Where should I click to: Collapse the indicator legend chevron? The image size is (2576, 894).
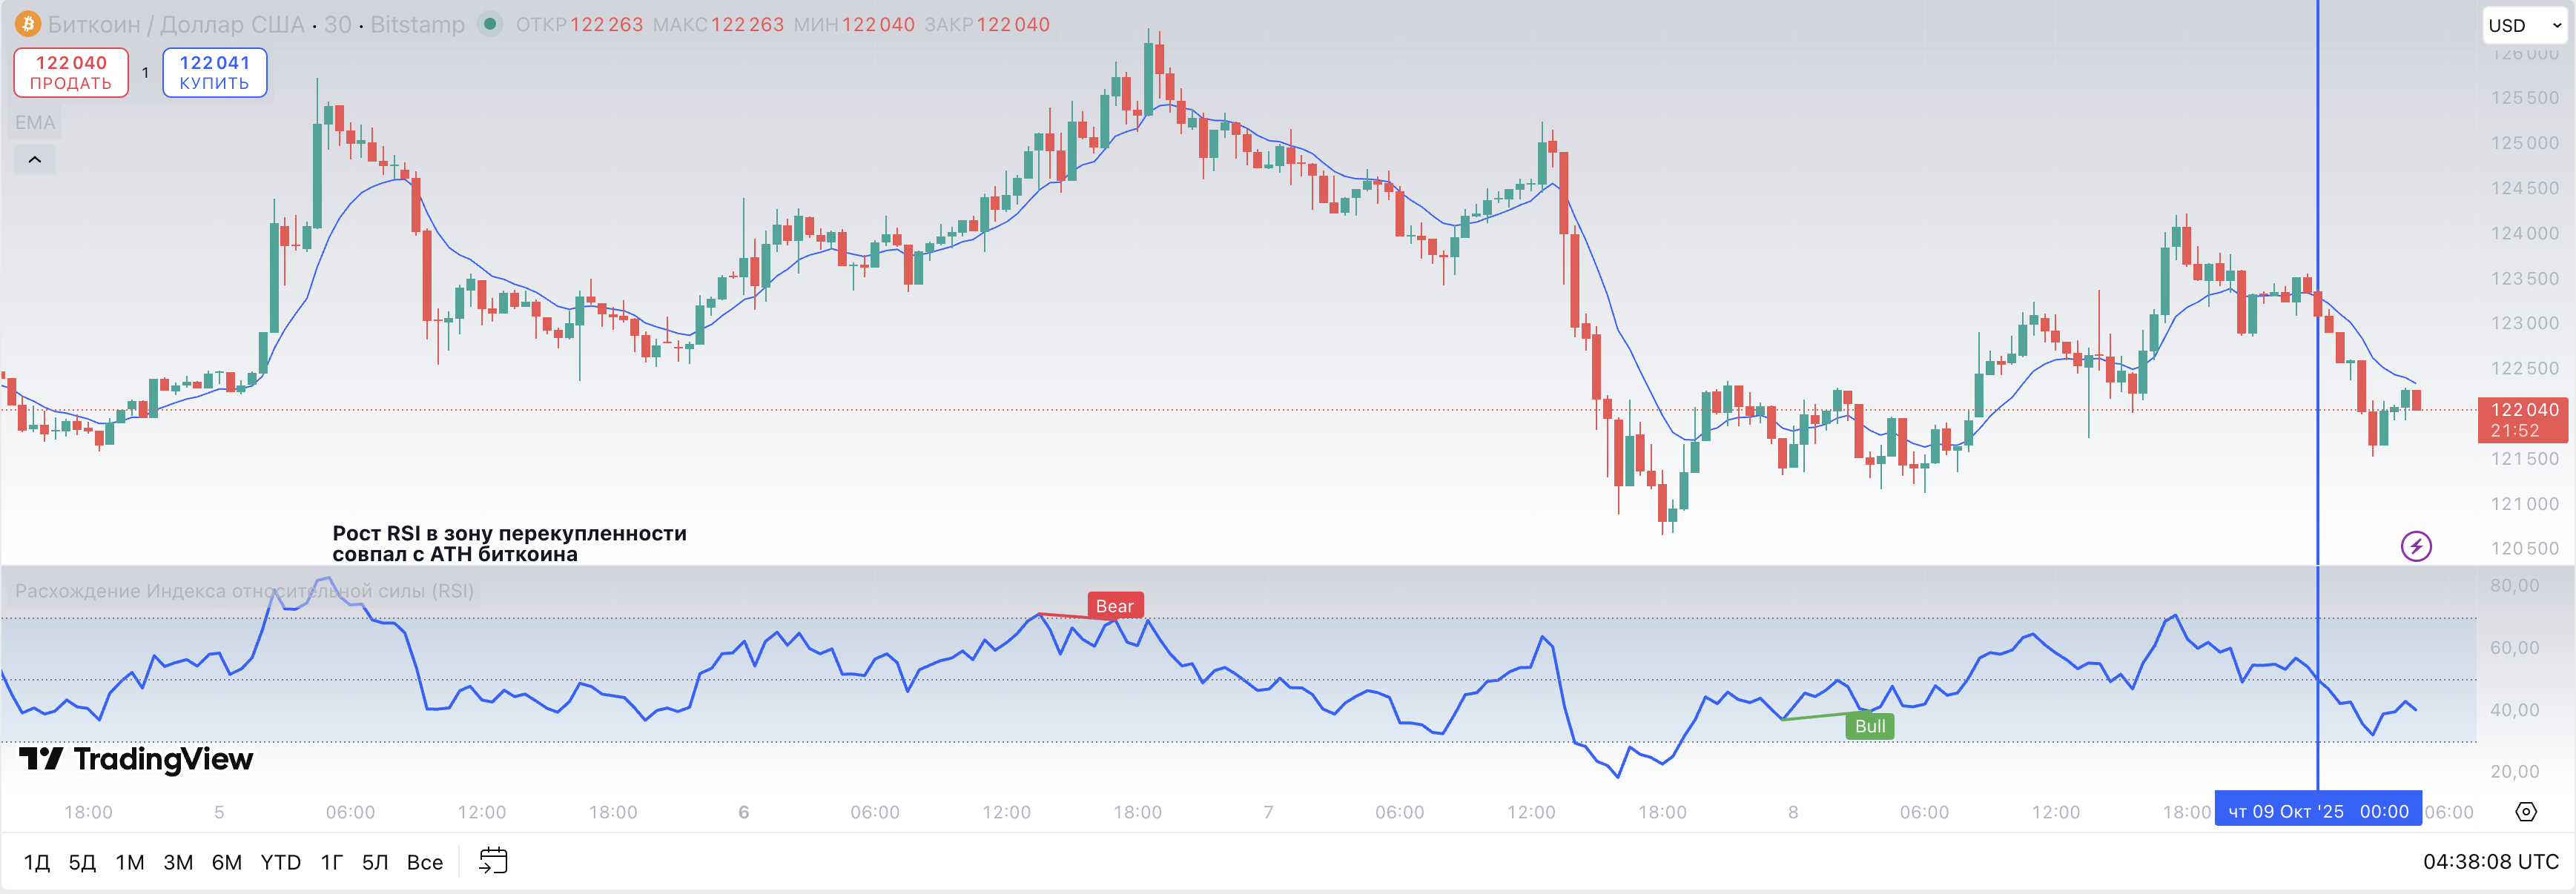pyautogui.click(x=35, y=160)
